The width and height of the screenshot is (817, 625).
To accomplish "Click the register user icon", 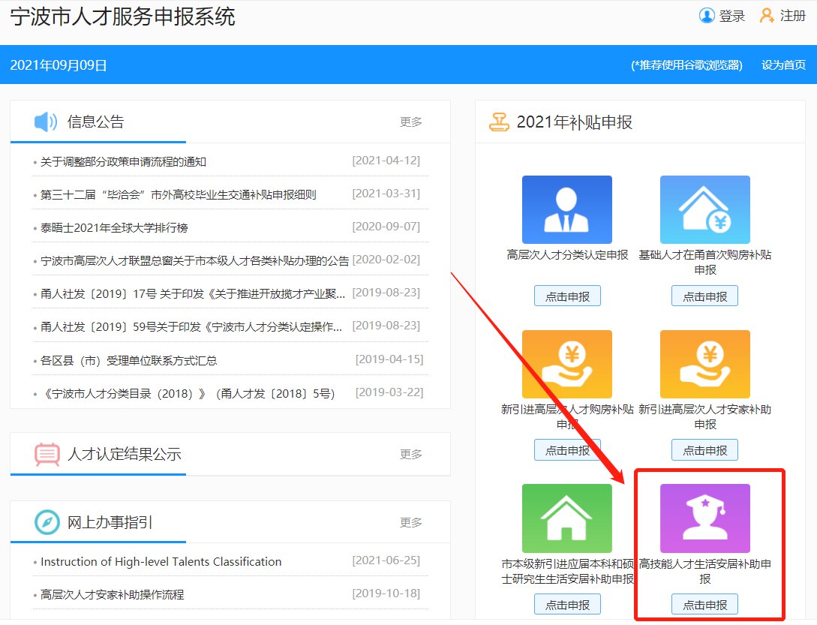I will (767, 16).
